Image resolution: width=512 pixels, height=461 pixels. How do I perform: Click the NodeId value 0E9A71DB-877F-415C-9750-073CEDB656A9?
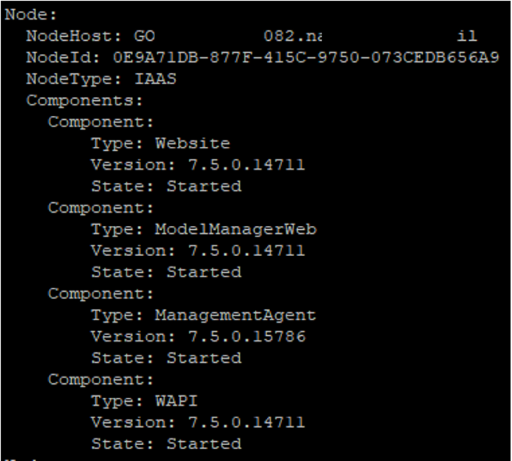coord(306,58)
